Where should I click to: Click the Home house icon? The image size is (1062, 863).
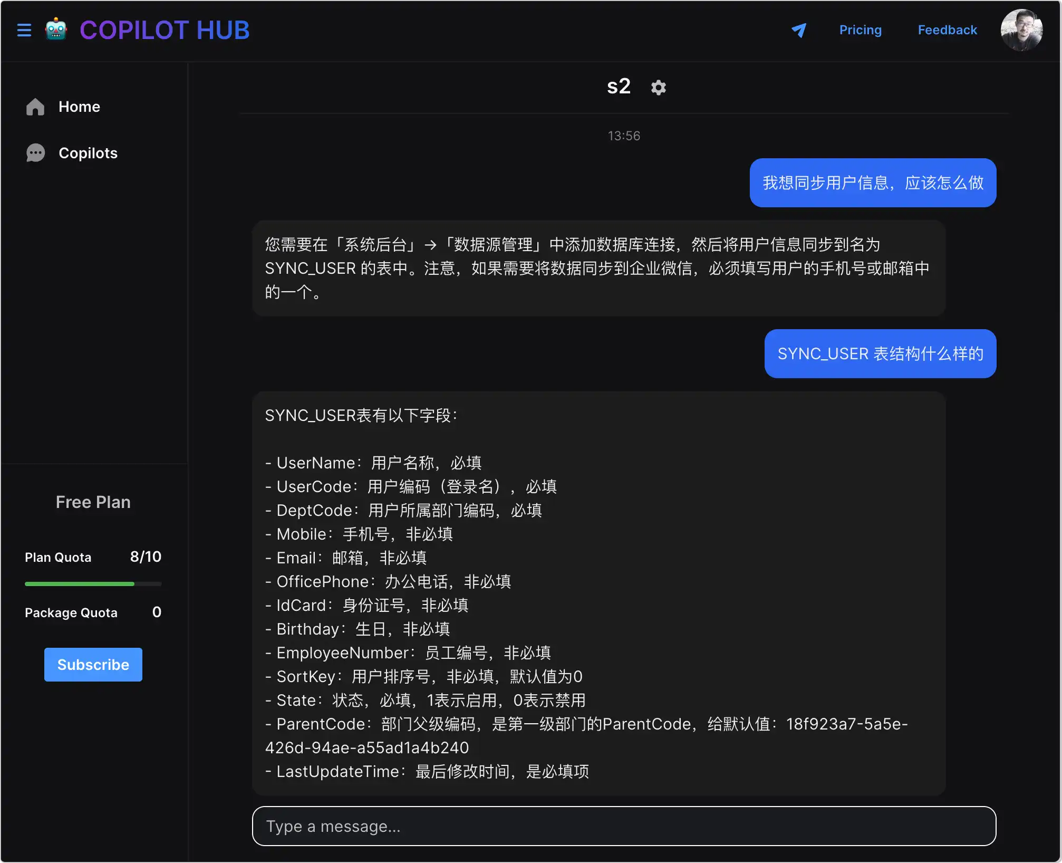point(35,107)
